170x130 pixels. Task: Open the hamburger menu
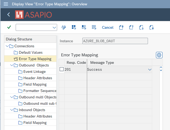(x=6, y=4)
